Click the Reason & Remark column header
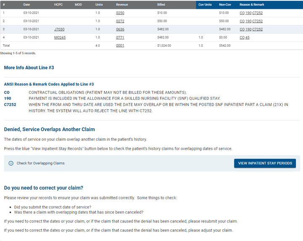This screenshot has width=303, height=241. tap(252, 5)
